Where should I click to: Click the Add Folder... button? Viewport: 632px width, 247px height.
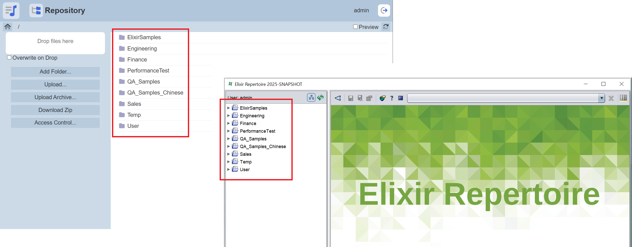[x=55, y=72]
